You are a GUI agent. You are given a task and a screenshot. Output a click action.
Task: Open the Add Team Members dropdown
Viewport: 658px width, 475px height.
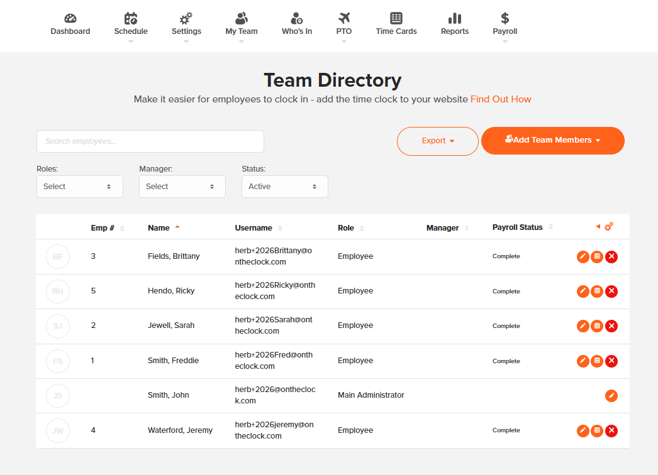[x=553, y=141]
